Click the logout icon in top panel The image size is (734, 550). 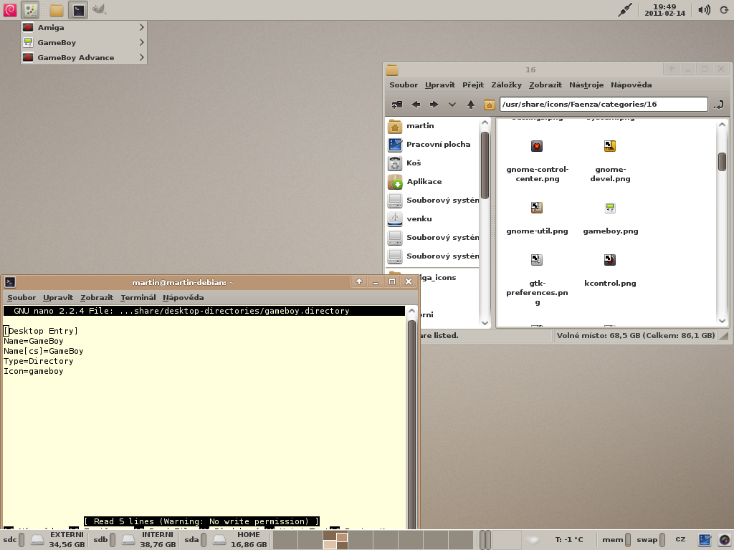point(724,10)
